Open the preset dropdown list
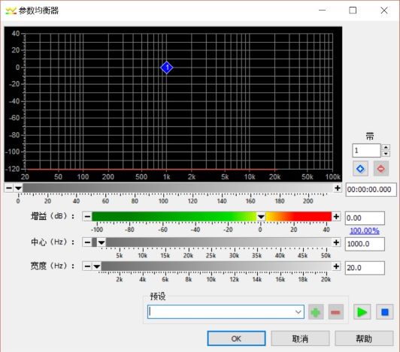400x352 pixels. 298,312
